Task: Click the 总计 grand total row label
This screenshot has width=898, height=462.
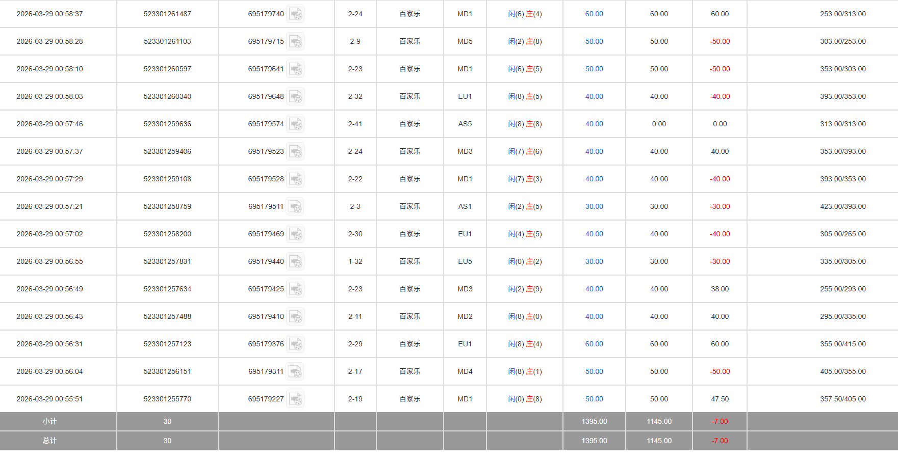Action: 49,441
